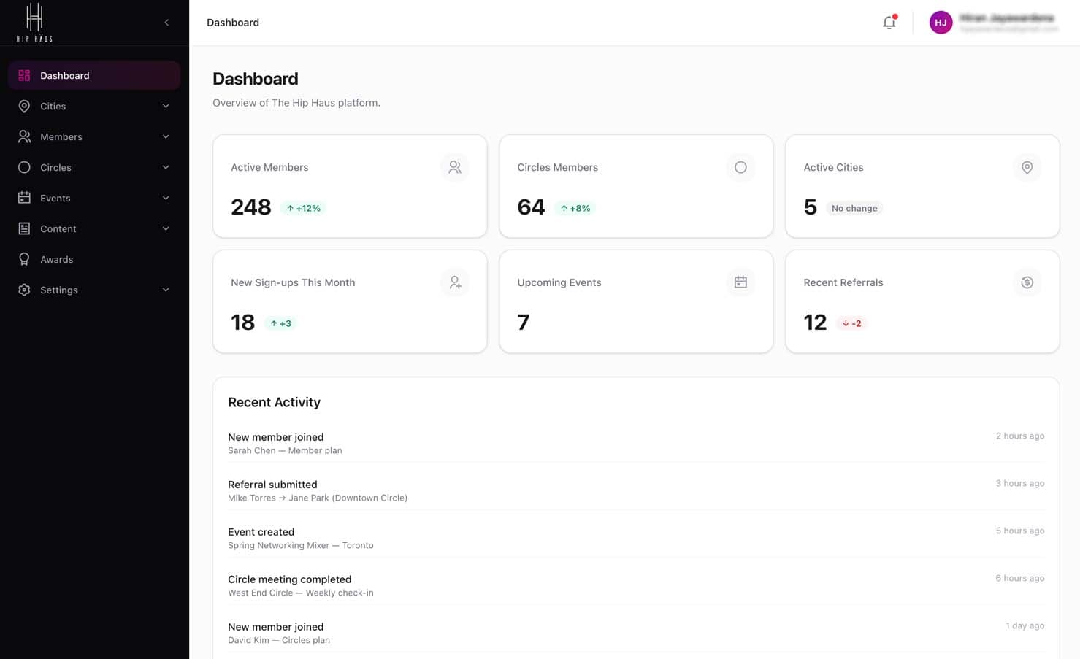Screen dimensions: 1080x659
Task: Click the Active Cities card pin icon
Action: 1027,167
